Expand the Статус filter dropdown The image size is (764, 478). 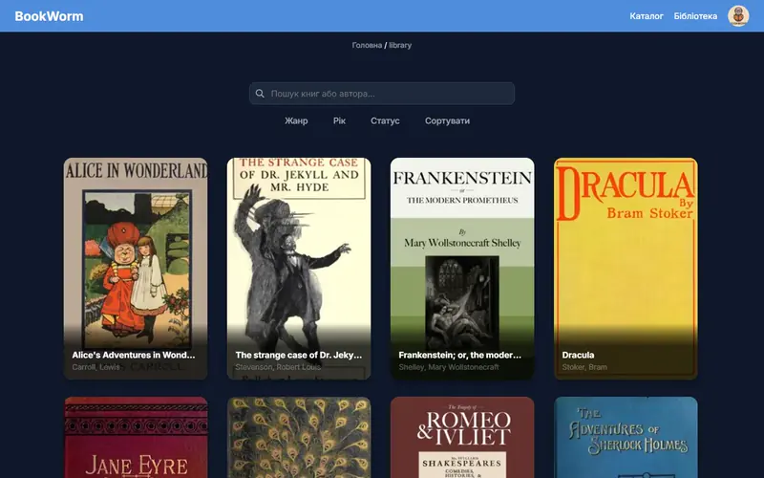click(385, 120)
